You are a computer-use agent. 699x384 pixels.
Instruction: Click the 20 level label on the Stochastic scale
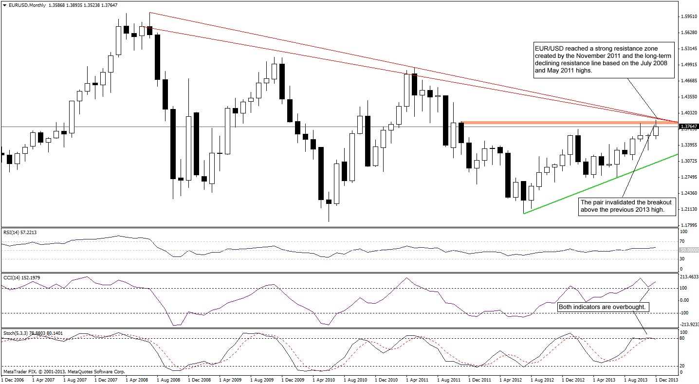tap(683, 366)
